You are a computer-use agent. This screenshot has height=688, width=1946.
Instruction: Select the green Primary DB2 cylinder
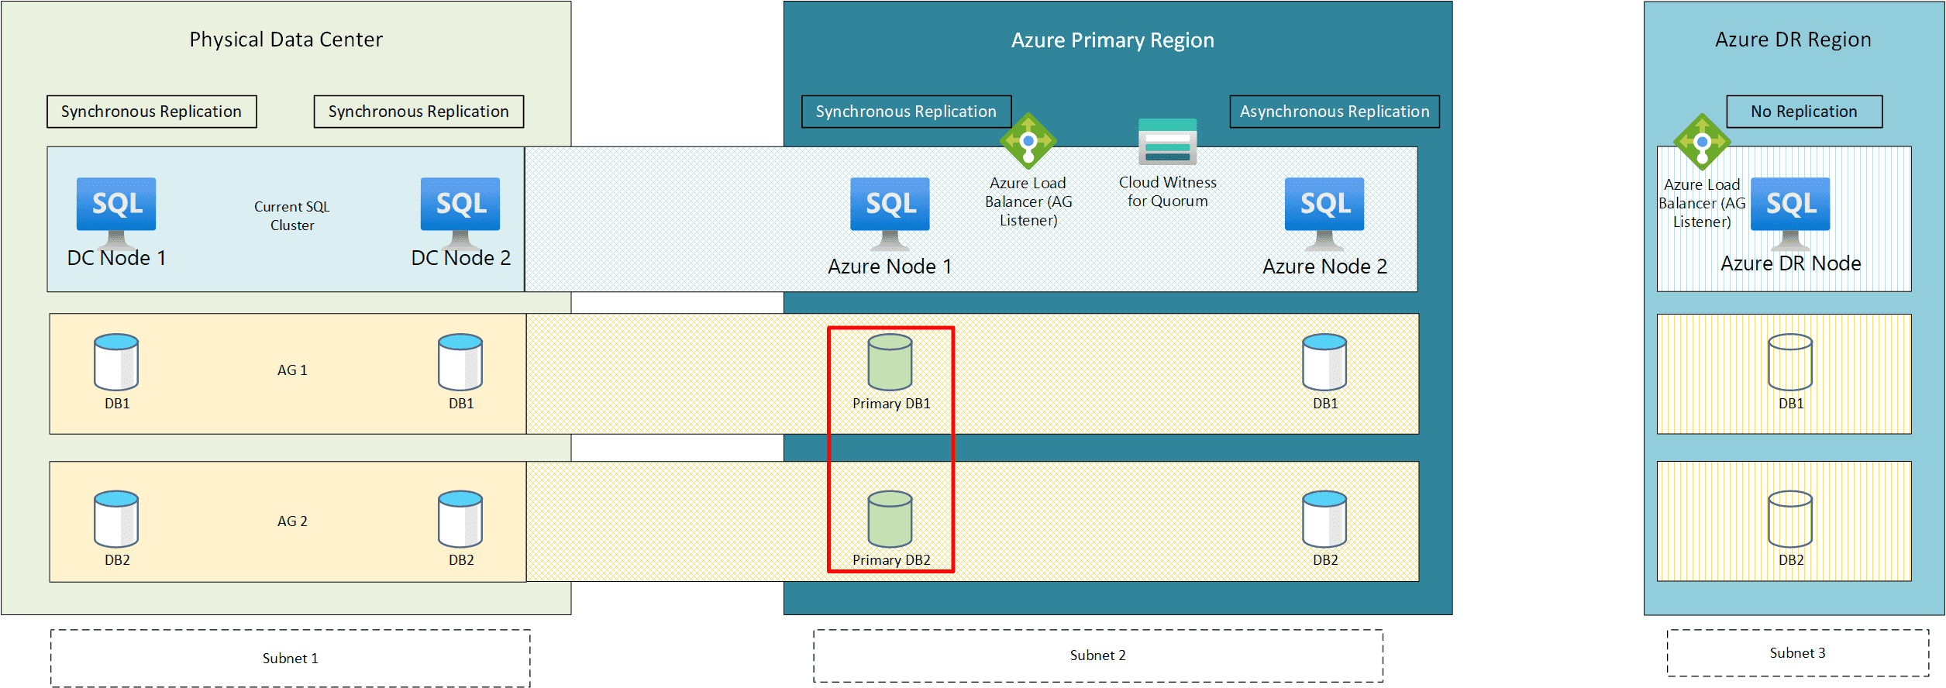coord(890,518)
